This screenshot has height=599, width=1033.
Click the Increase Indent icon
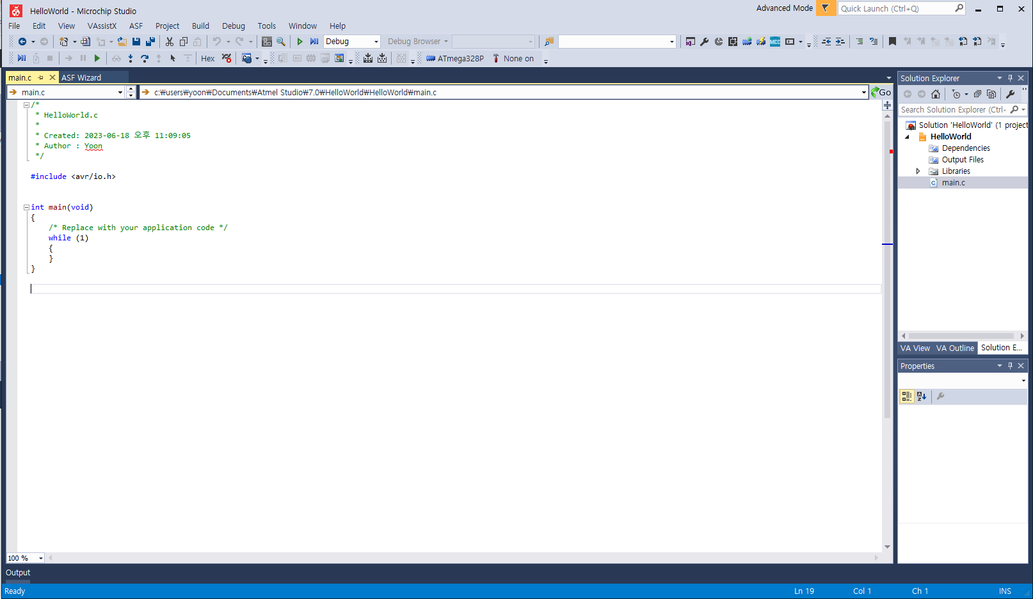click(x=840, y=42)
